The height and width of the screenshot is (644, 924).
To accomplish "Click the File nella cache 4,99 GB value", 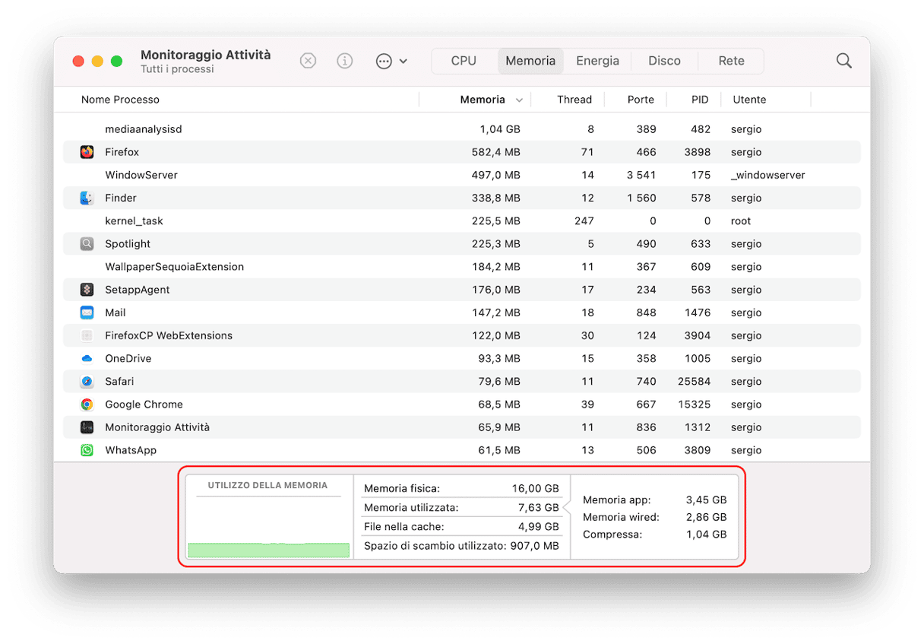I will 539,526.
